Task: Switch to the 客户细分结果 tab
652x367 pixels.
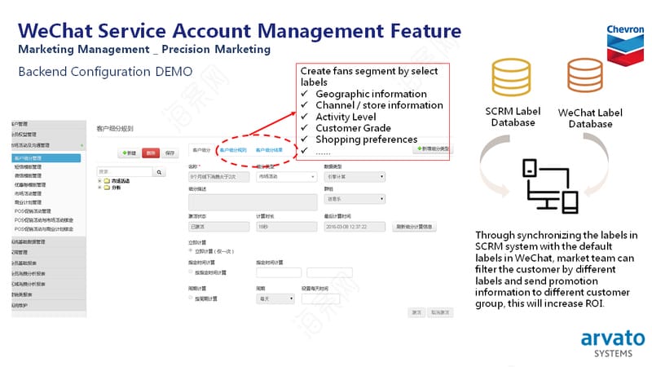Action: 269,150
